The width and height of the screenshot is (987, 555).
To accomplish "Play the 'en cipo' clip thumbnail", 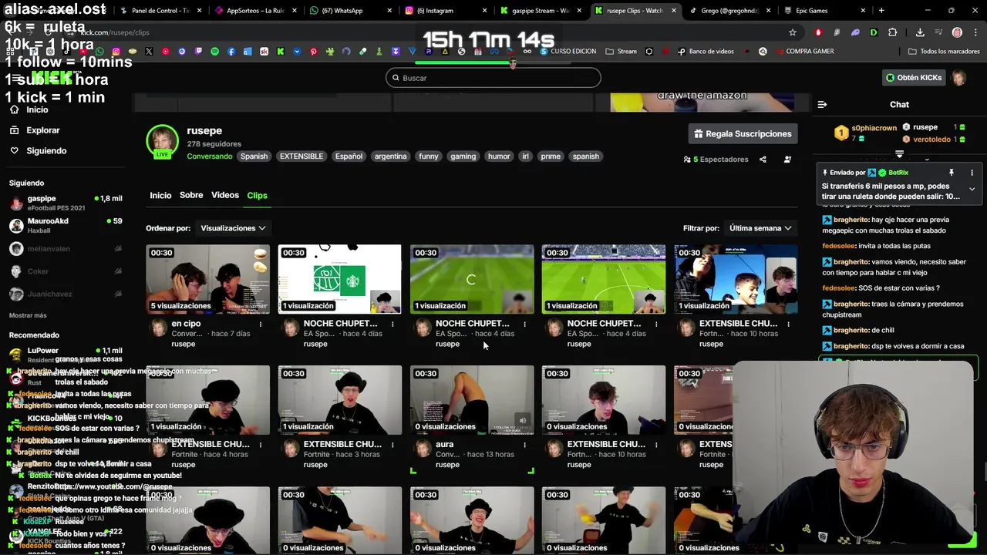I will click(x=207, y=279).
